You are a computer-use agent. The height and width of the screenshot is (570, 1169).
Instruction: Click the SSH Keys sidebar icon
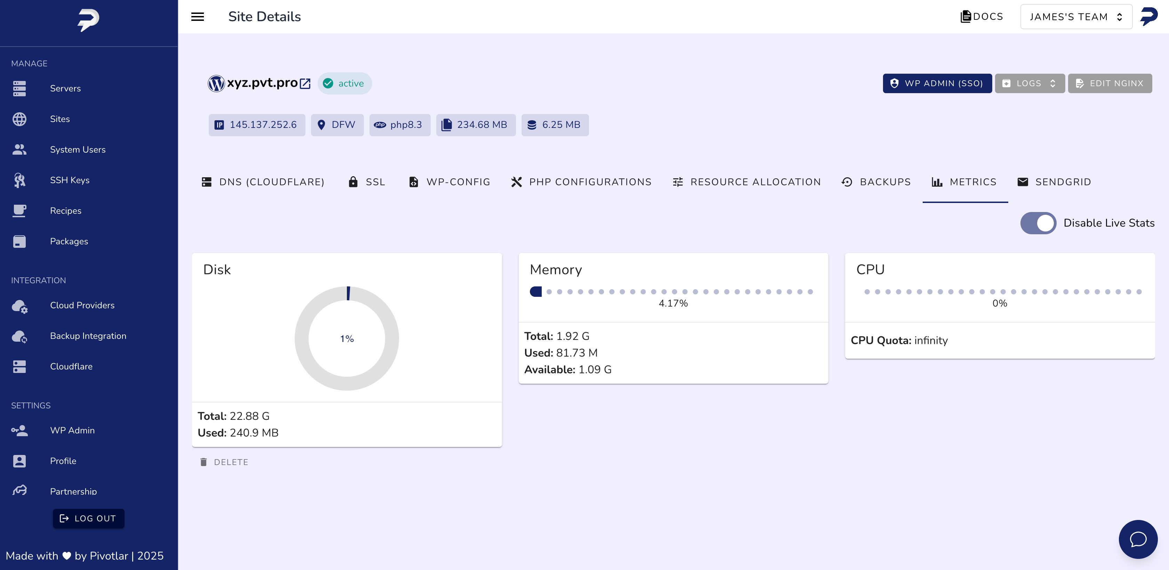coord(19,180)
